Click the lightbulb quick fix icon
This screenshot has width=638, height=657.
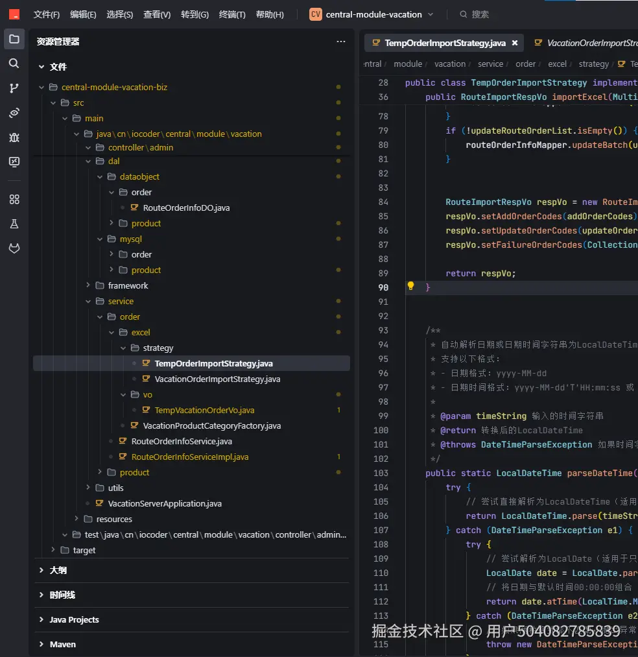410,286
